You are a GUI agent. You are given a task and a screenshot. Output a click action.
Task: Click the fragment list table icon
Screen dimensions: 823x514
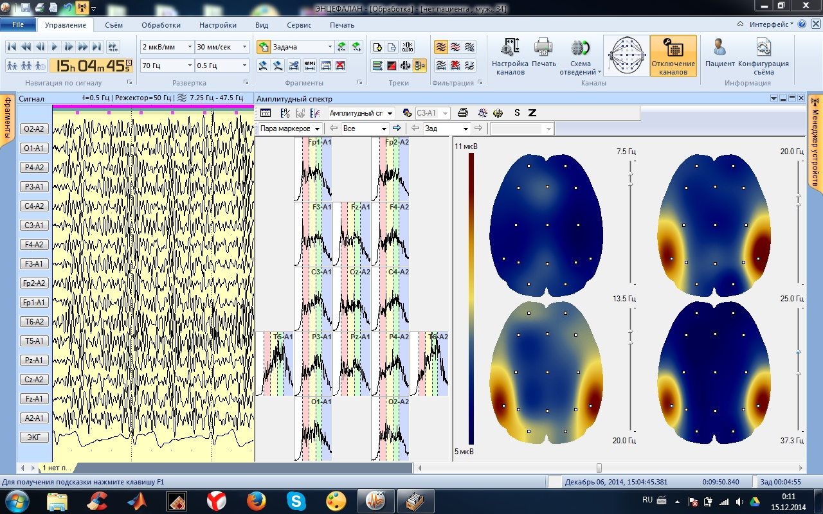click(325, 65)
